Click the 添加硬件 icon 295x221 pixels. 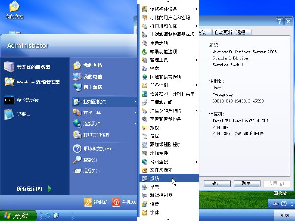pyautogui.click(x=144, y=153)
